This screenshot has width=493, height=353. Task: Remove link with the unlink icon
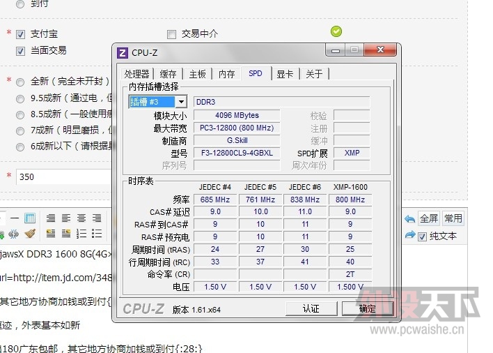point(13,234)
